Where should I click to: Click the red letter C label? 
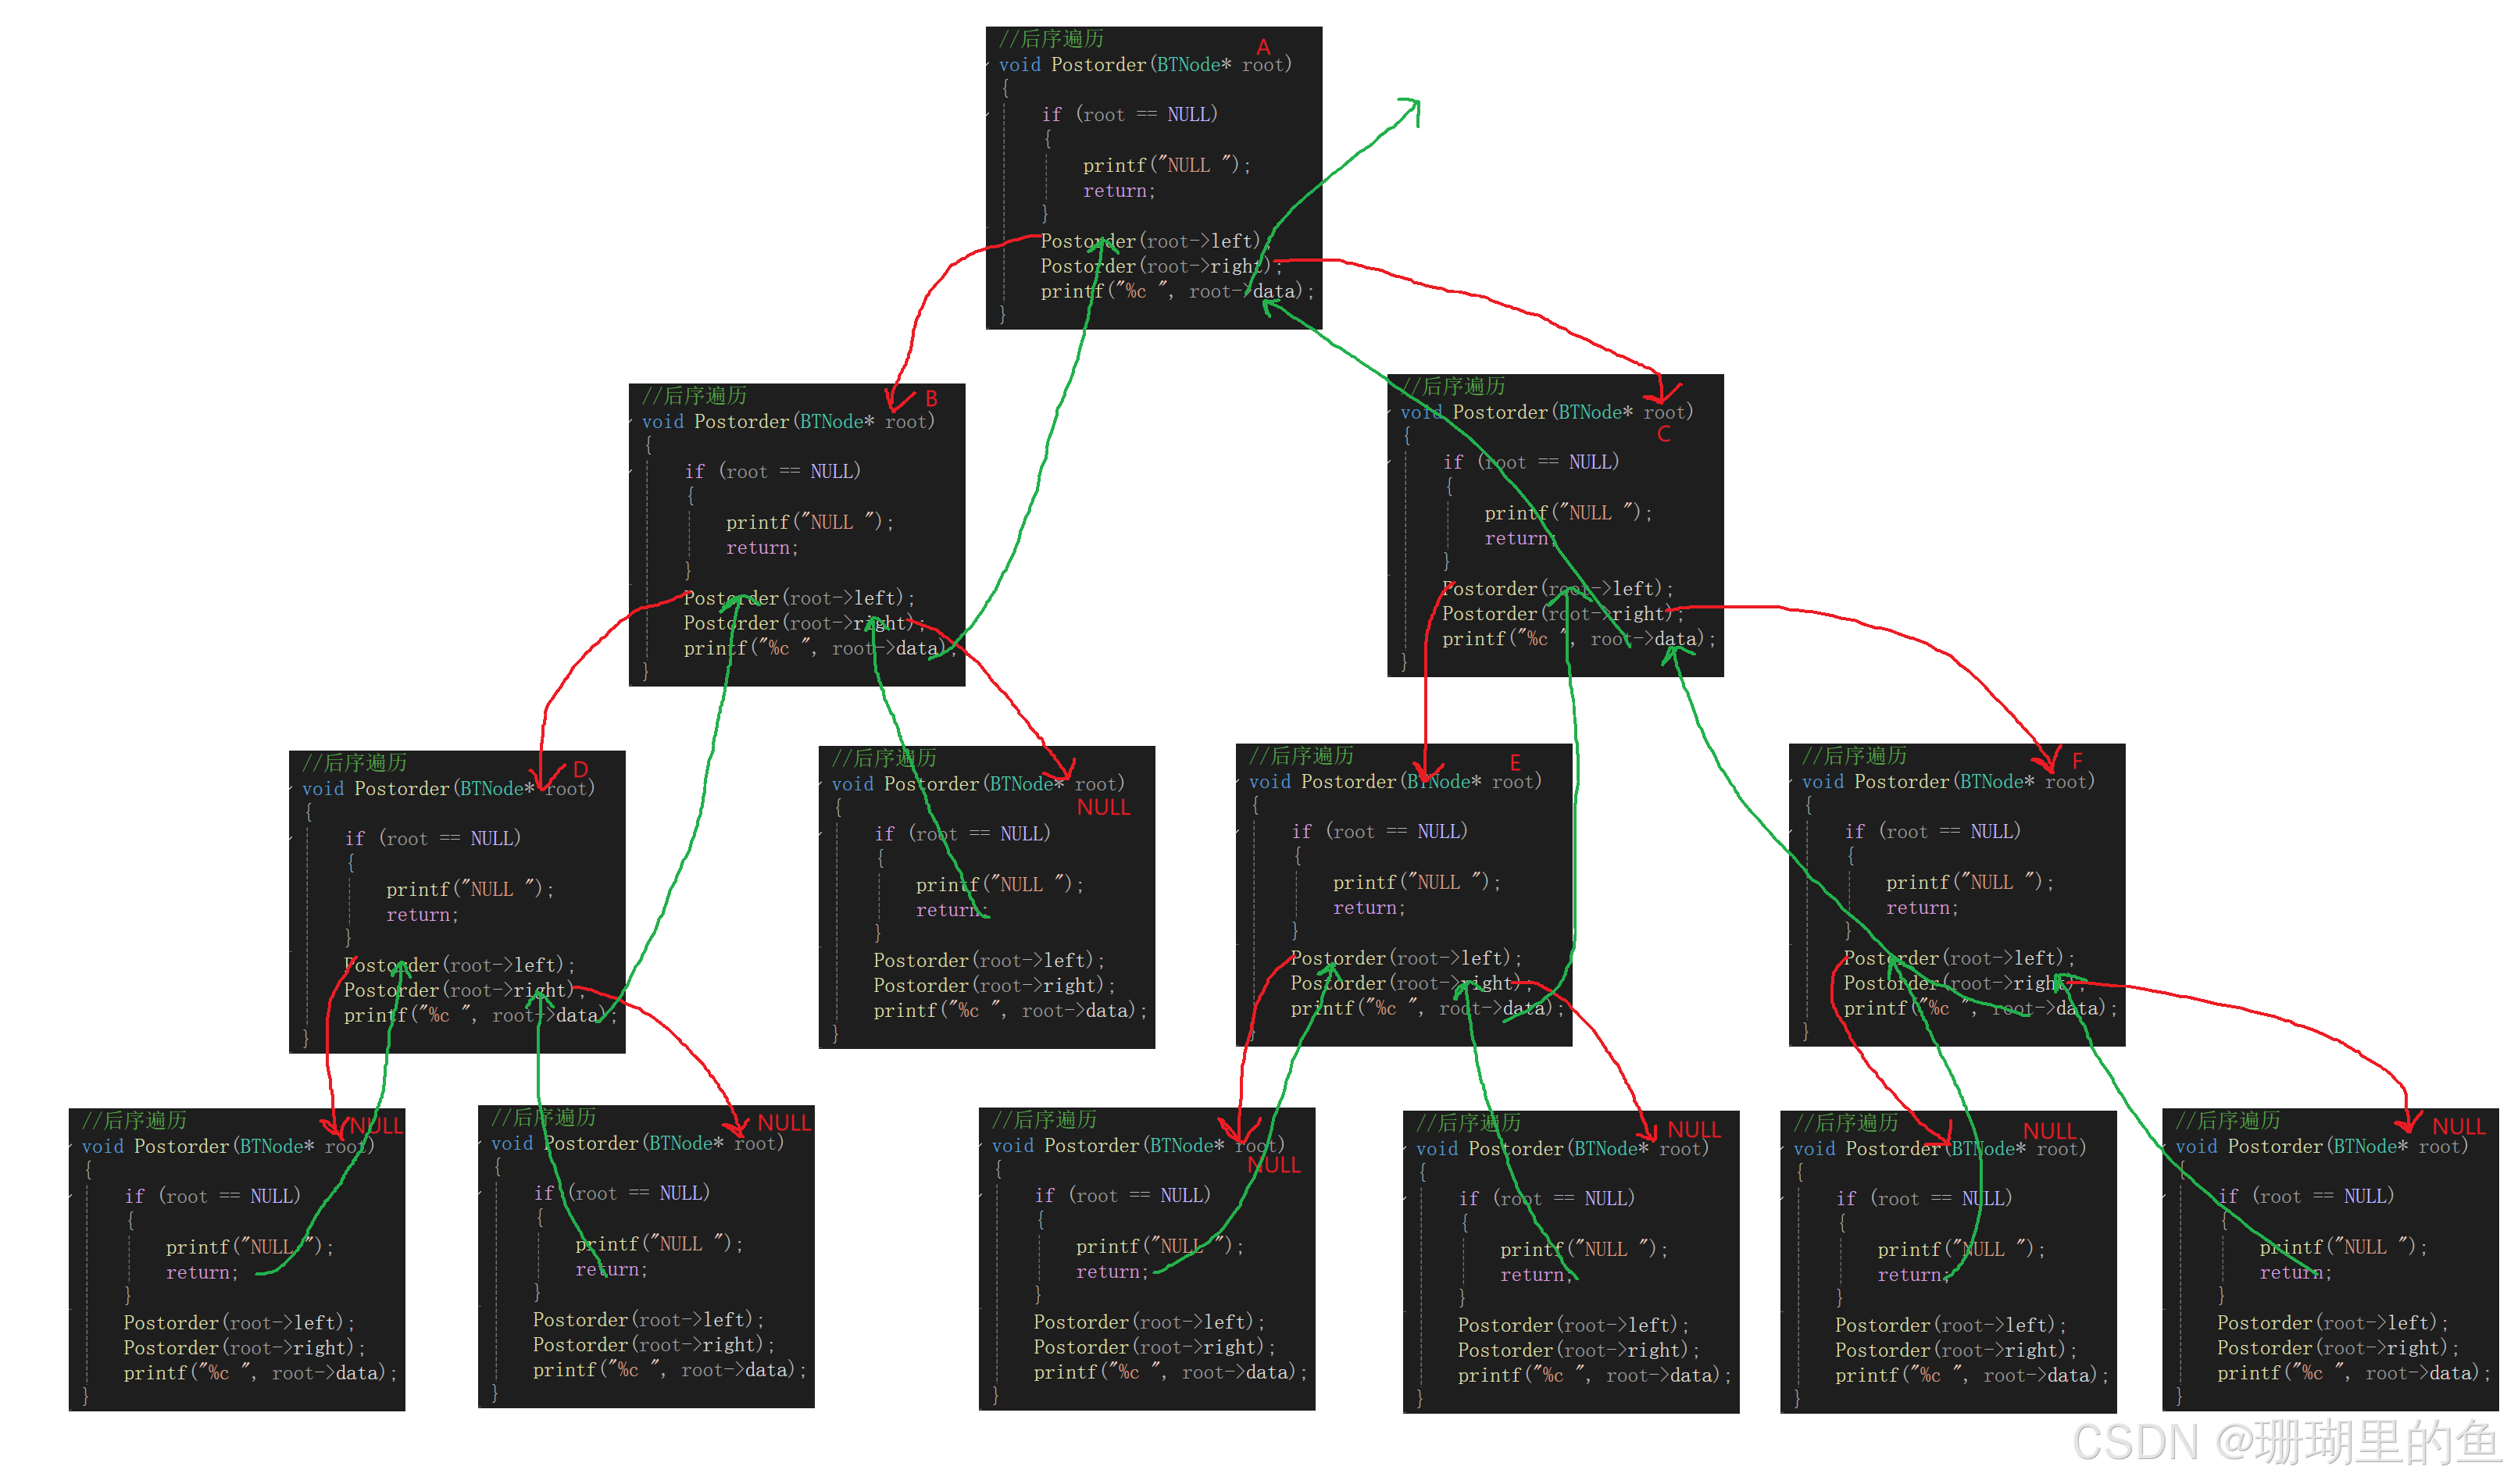(1663, 434)
